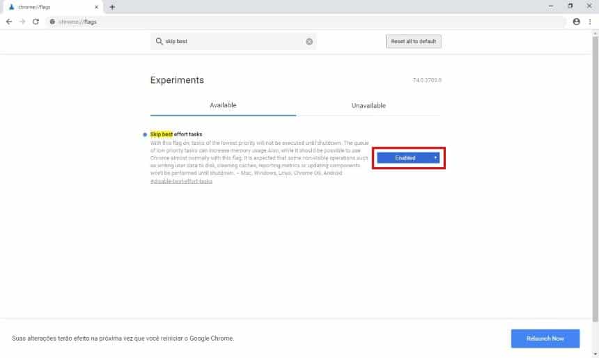Click the magnifier icon in search box

pyautogui.click(x=159, y=41)
